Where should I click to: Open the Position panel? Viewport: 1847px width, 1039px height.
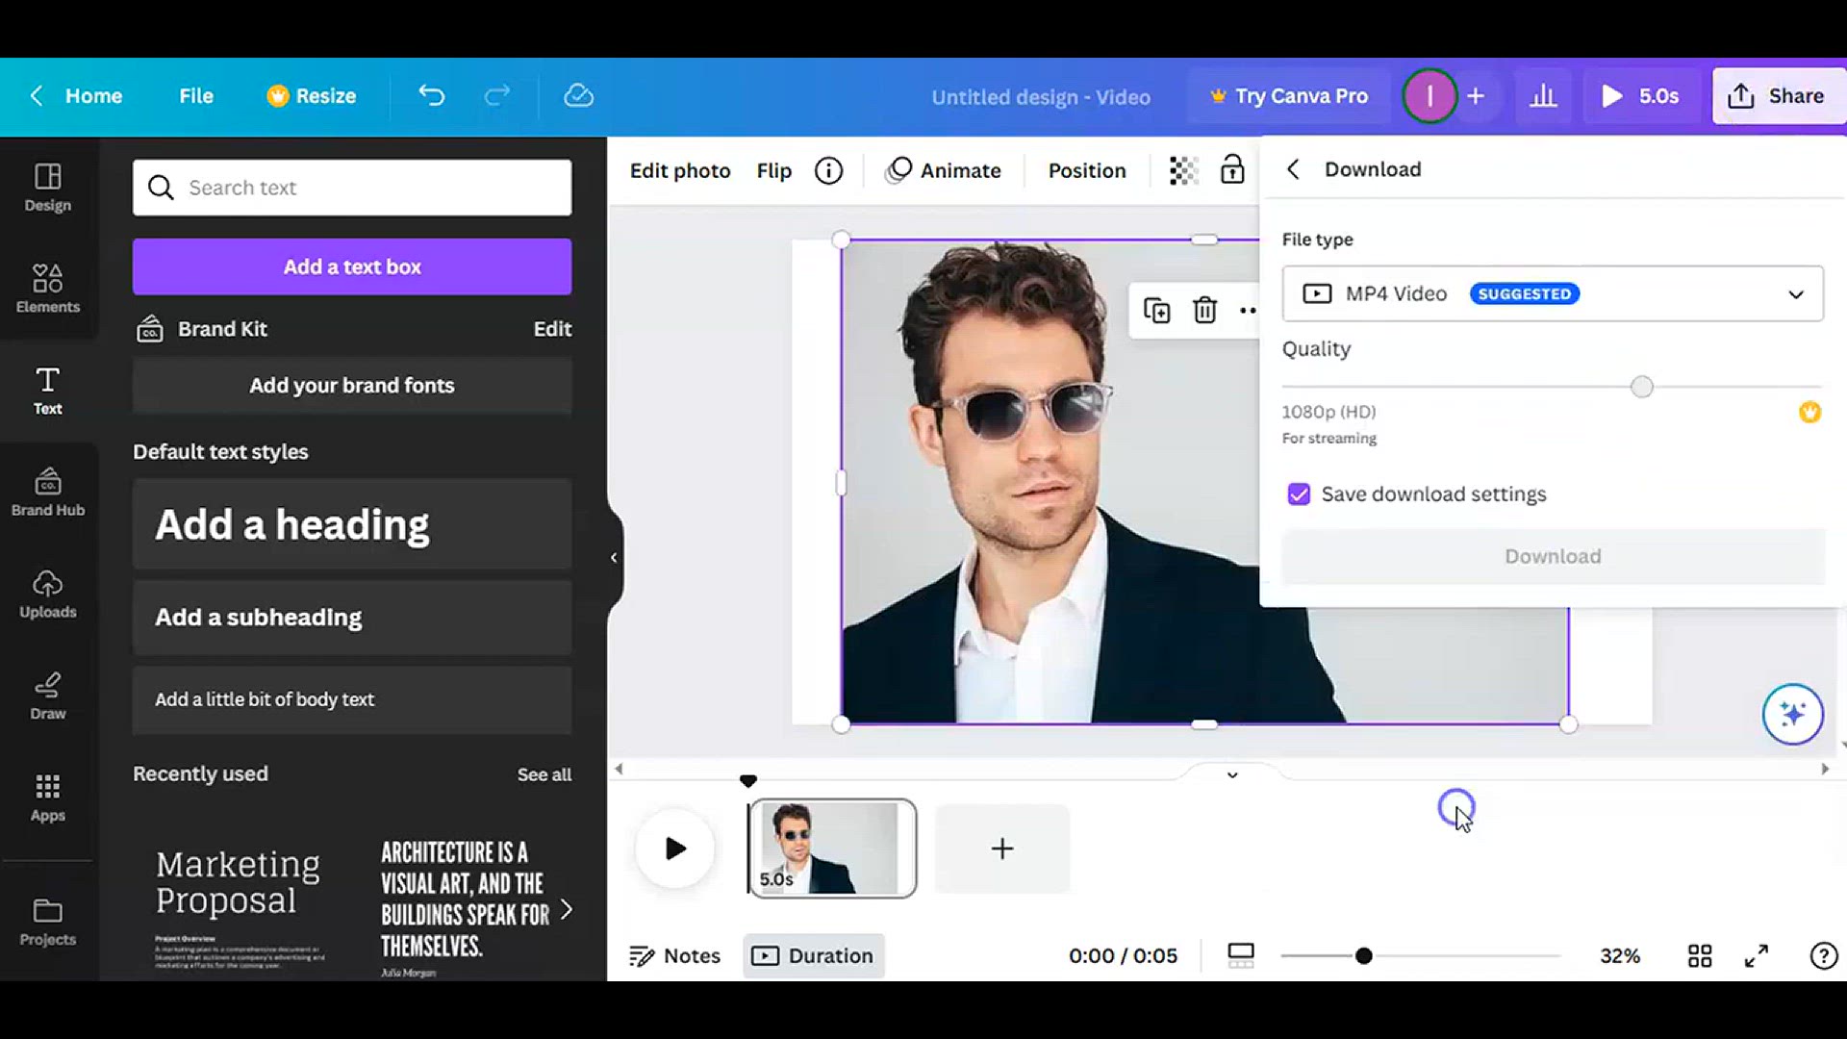[1086, 170]
